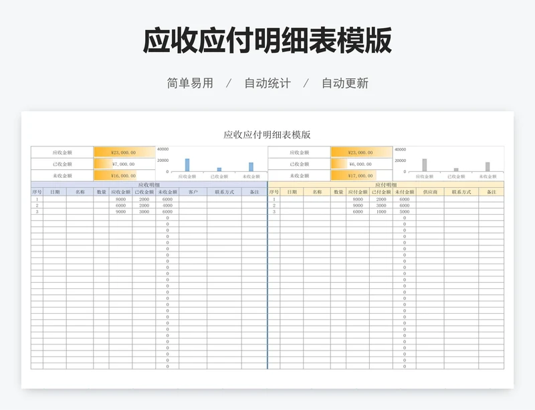The image size is (535, 410).
Task: Select the ¥6,000.00 data bar cell
Action: tap(361, 164)
